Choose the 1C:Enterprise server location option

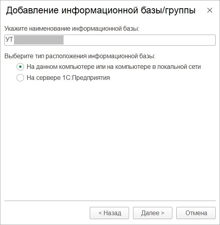pyautogui.click(x=20, y=77)
